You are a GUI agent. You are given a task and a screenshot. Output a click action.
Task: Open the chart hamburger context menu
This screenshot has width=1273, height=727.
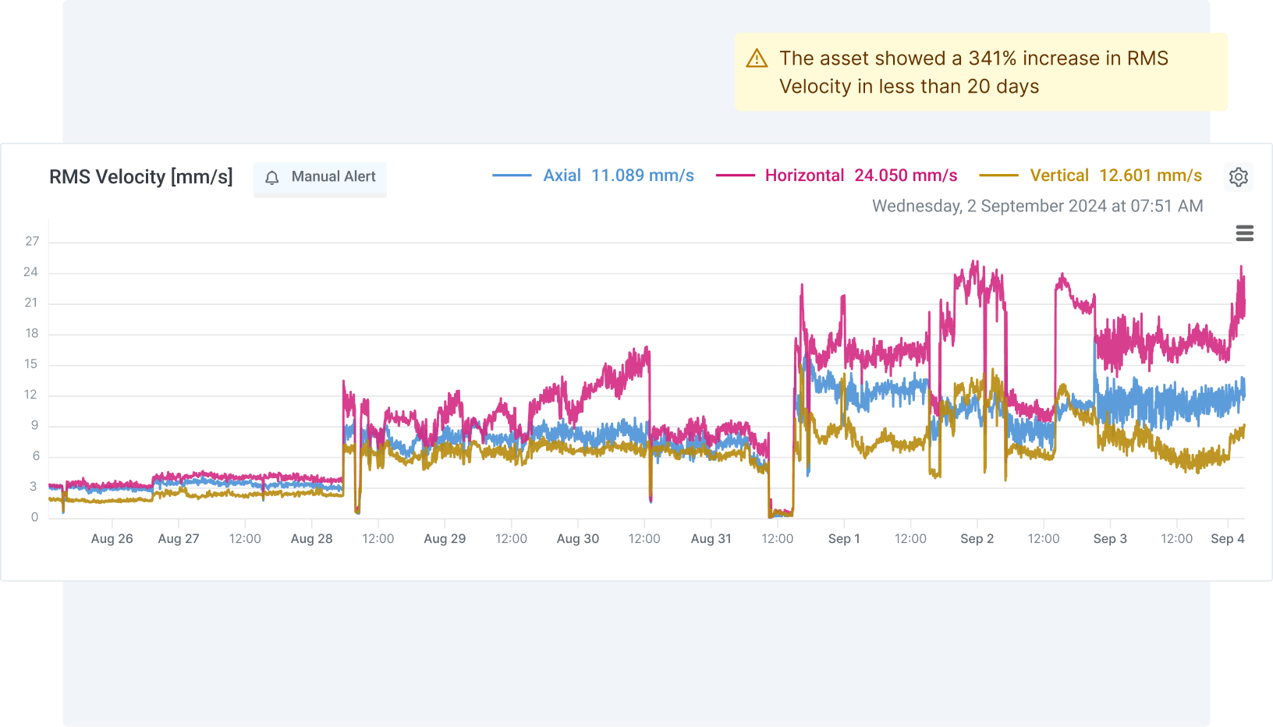point(1244,233)
